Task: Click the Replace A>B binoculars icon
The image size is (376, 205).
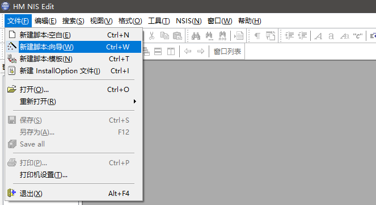Action: tap(222, 36)
